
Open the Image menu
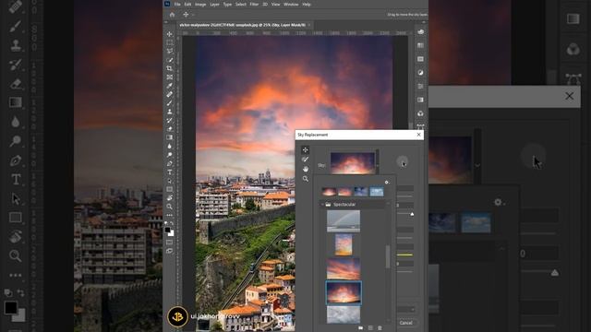200,5
